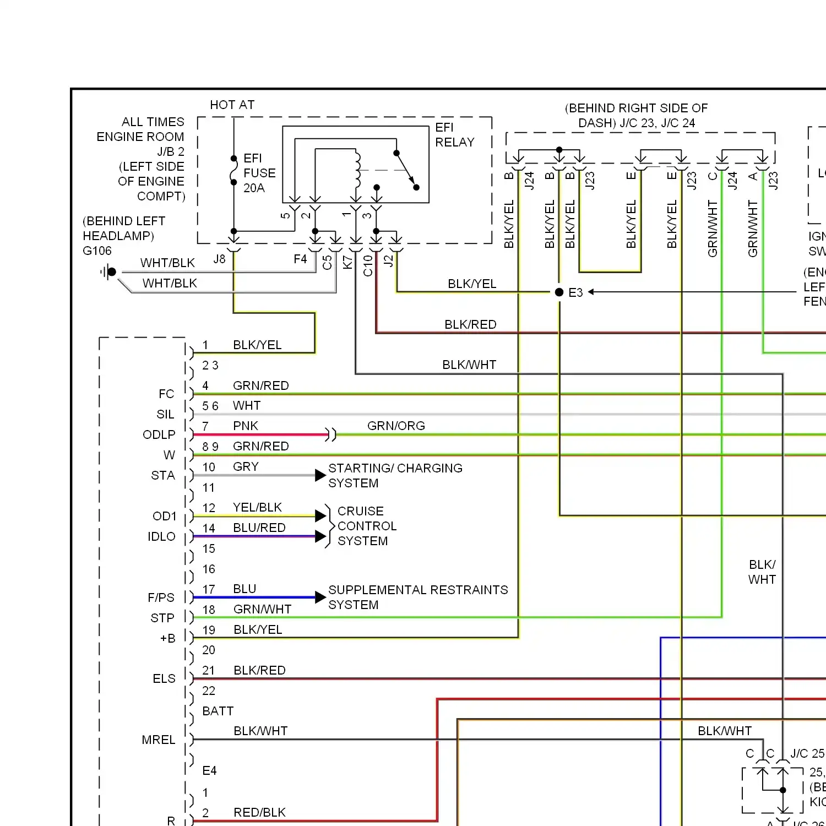The height and width of the screenshot is (826, 826).
Task: Click the ODLP terminal label
Action: tap(159, 434)
